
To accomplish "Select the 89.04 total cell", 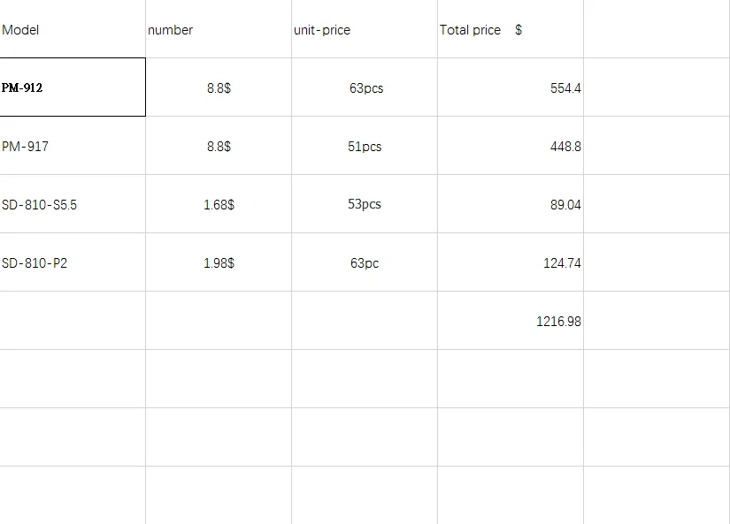I will (x=511, y=204).
